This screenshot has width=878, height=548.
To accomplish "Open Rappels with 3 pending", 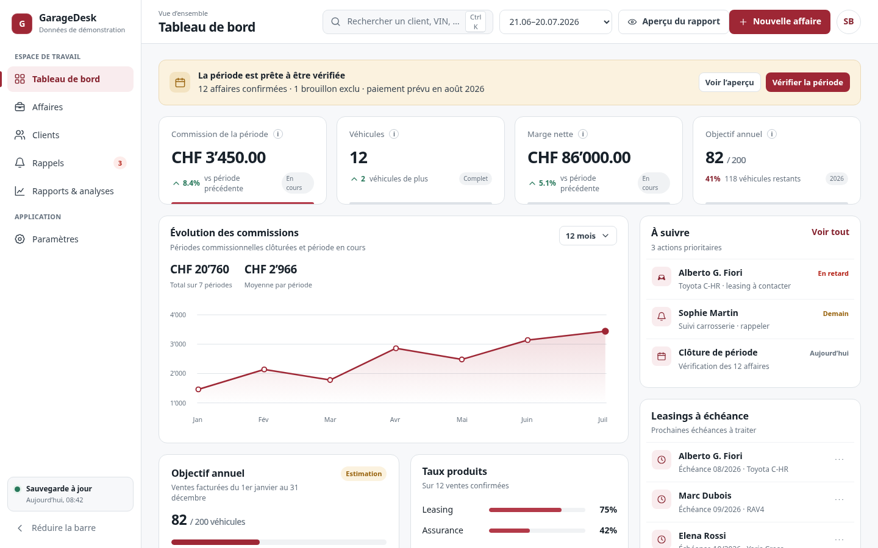I will point(70,163).
